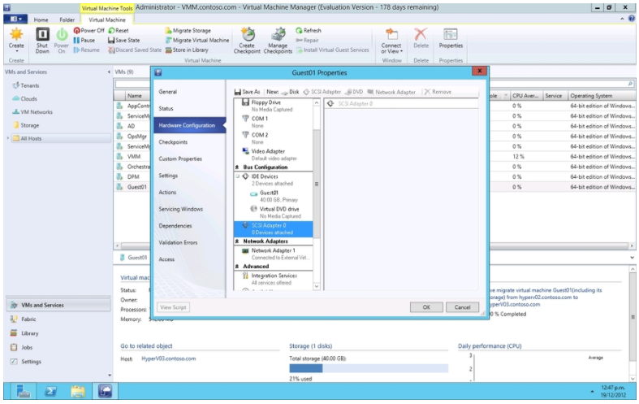Click Install Virtual Guest Services
Screen dimensions: 639x404
point(333,50)
